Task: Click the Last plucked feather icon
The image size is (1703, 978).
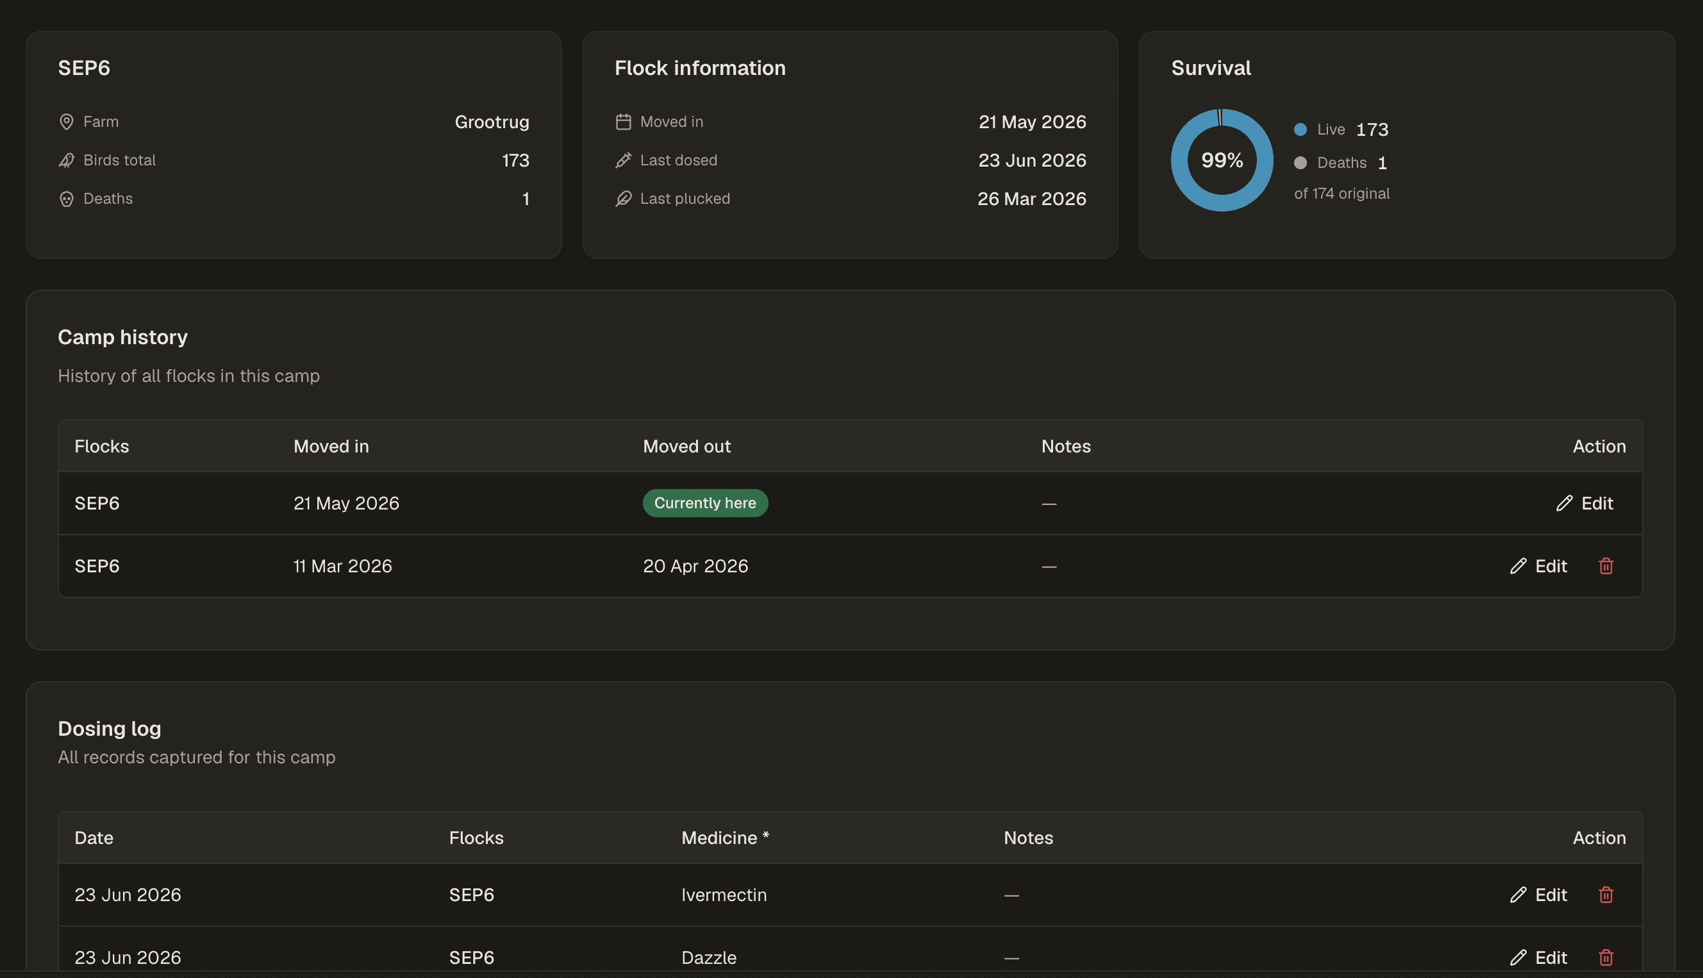Action: [x=624, y=199]
